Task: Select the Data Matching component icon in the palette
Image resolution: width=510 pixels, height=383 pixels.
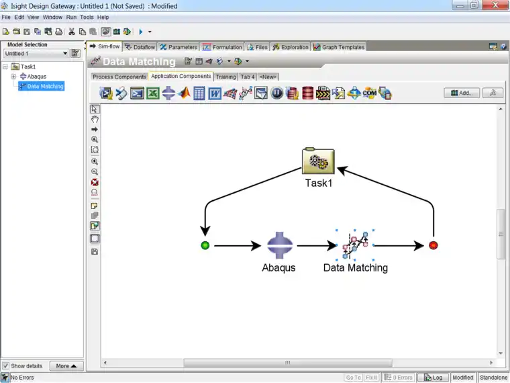Action: tap(246, 93)
